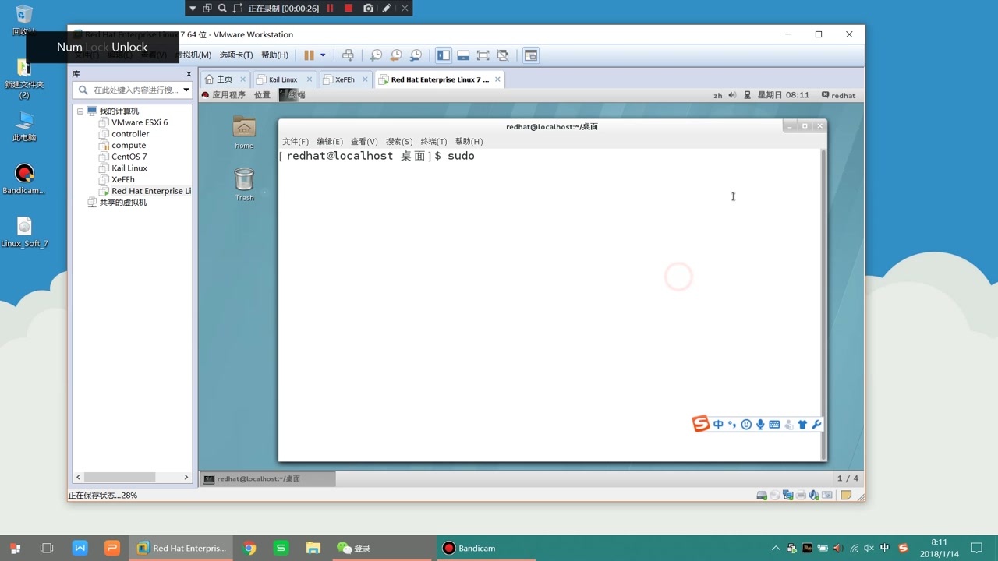The height and width of the screenshot is (561, 998).
Task: Open the message log note icon
Action: coord(846,495)
